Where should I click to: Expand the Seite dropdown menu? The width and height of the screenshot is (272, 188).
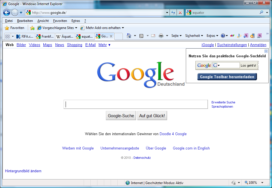click(x=177, y=36)
